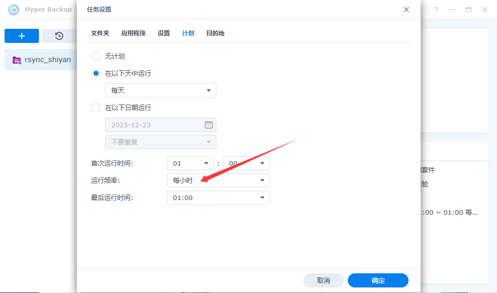Minimize the Hyper Backup window
497x293 pixels.
[453, 10]
